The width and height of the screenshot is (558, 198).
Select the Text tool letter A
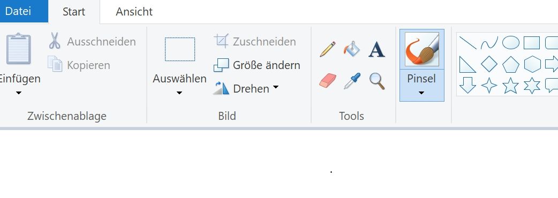pos(376,49)
